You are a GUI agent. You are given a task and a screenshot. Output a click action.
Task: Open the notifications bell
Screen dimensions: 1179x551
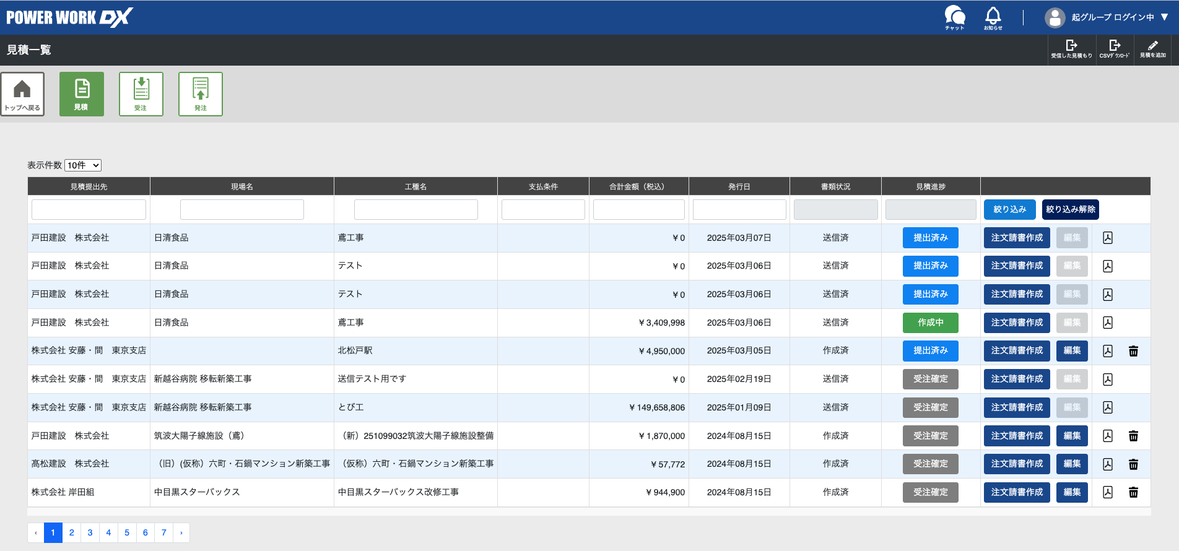993,17
